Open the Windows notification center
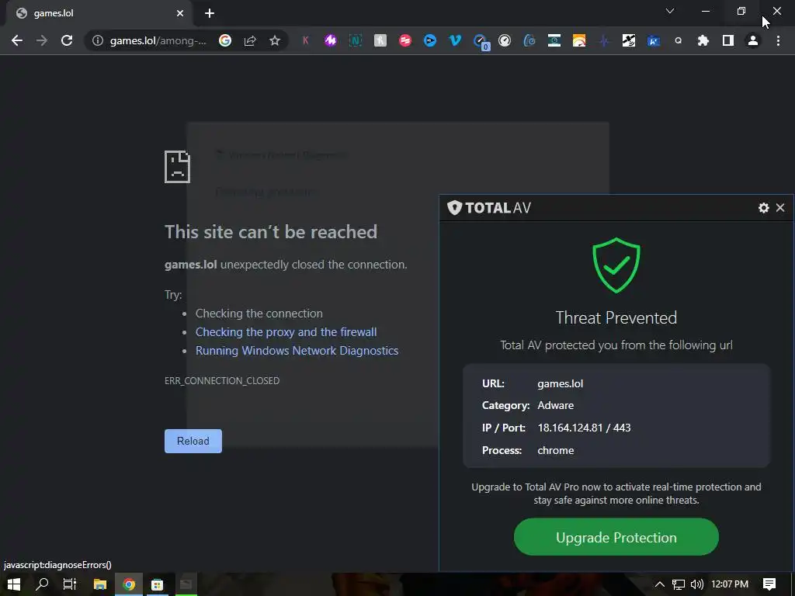The image size is (795, 596). (769, 584)
